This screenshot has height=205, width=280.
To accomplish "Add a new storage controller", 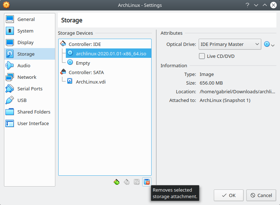I will (116, 182).
